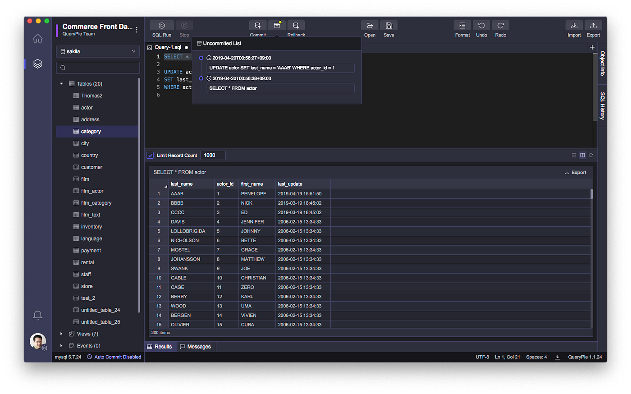Collapse the Tables (20) tree node

tap(61, 84)
